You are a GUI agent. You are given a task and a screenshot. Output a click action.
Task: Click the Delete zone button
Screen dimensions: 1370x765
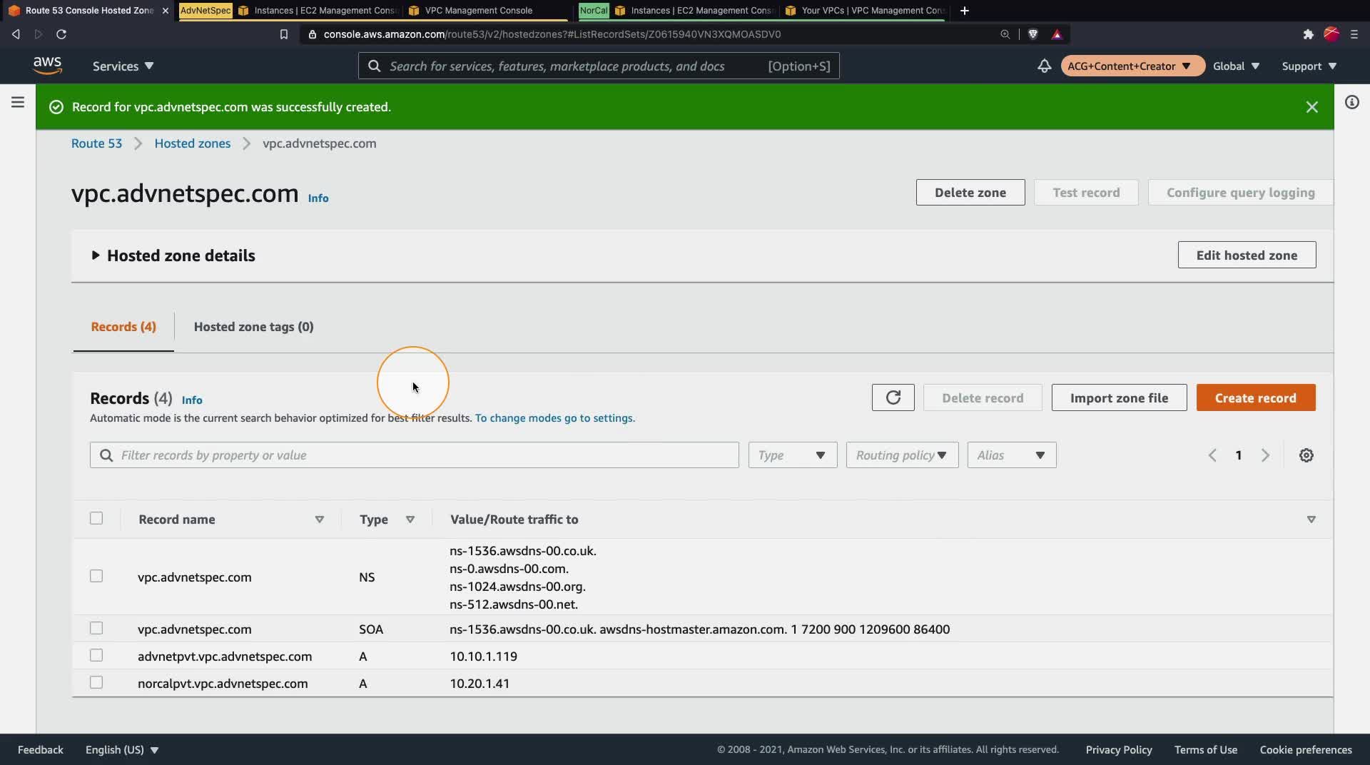point(970,192)
